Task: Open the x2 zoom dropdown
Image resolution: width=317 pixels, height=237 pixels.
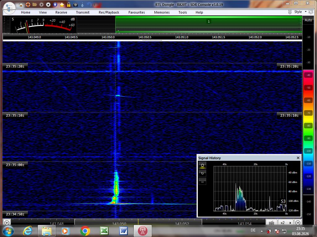Action: (285, 223)
